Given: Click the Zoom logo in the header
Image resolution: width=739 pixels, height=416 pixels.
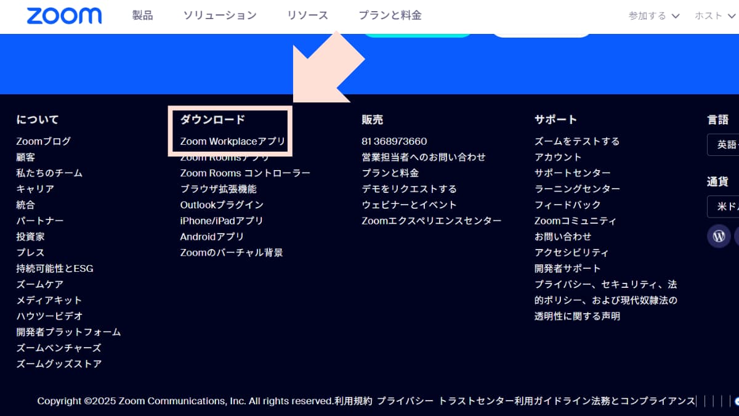Looking at the screenshot, I should click(64, 15).
